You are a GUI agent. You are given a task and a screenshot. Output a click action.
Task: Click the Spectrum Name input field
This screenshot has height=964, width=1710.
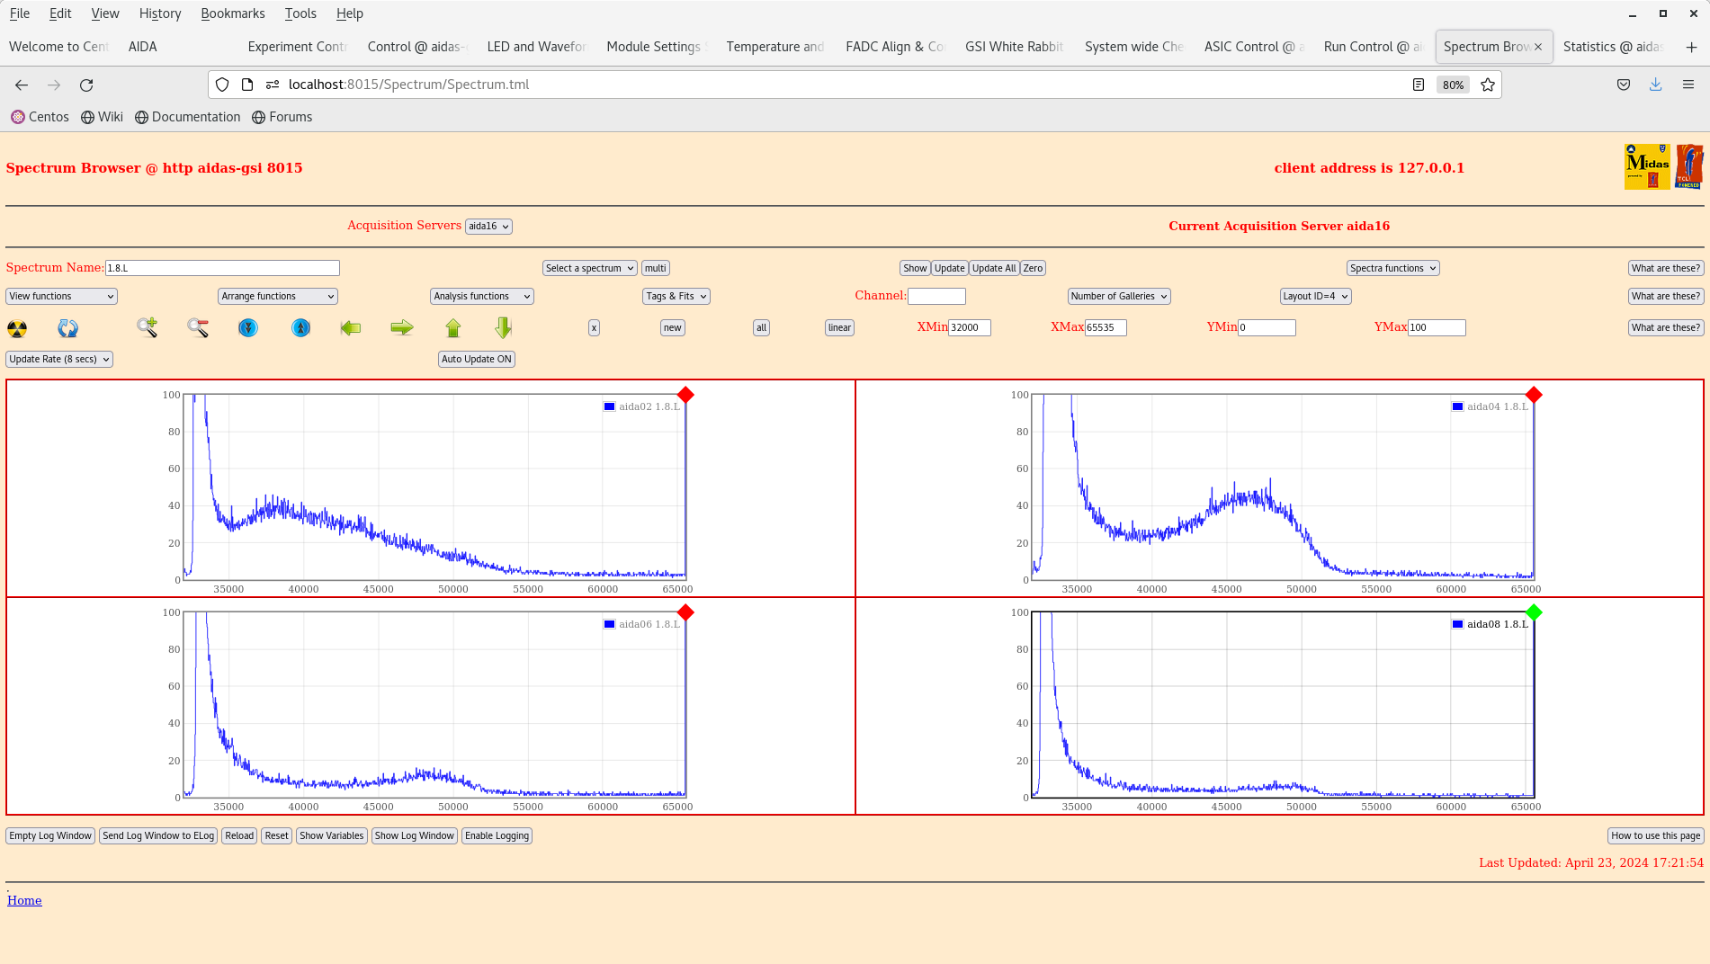222,268
